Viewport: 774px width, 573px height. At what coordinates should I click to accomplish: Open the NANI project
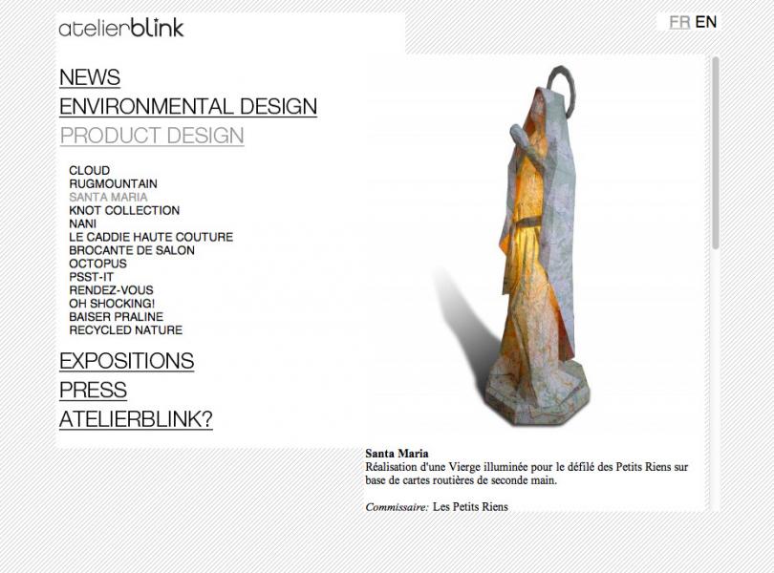82,223
